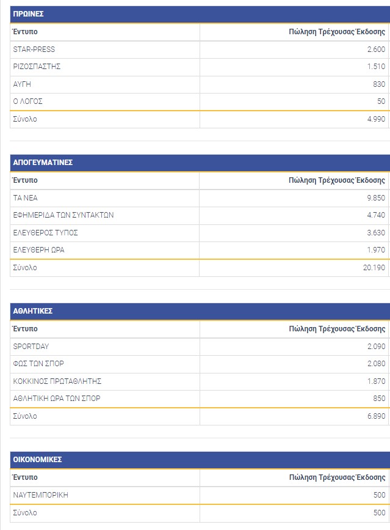Click the ΦΩΣ ΤΩΝ ΣΠΟΡ row name
Viewport: 390px width, 530px height.
click(38, 364)
